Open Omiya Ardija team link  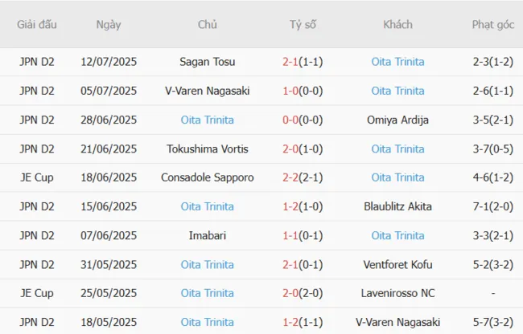[397, 120]
